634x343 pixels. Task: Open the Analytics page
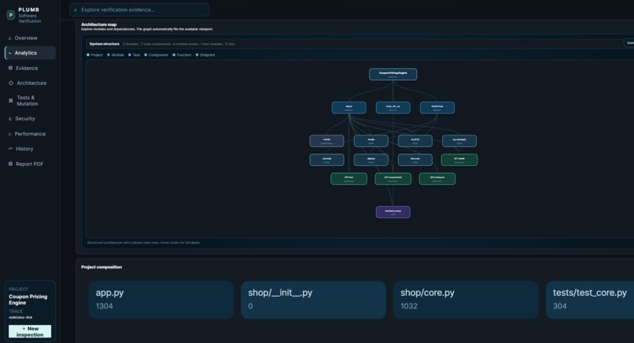30,53
